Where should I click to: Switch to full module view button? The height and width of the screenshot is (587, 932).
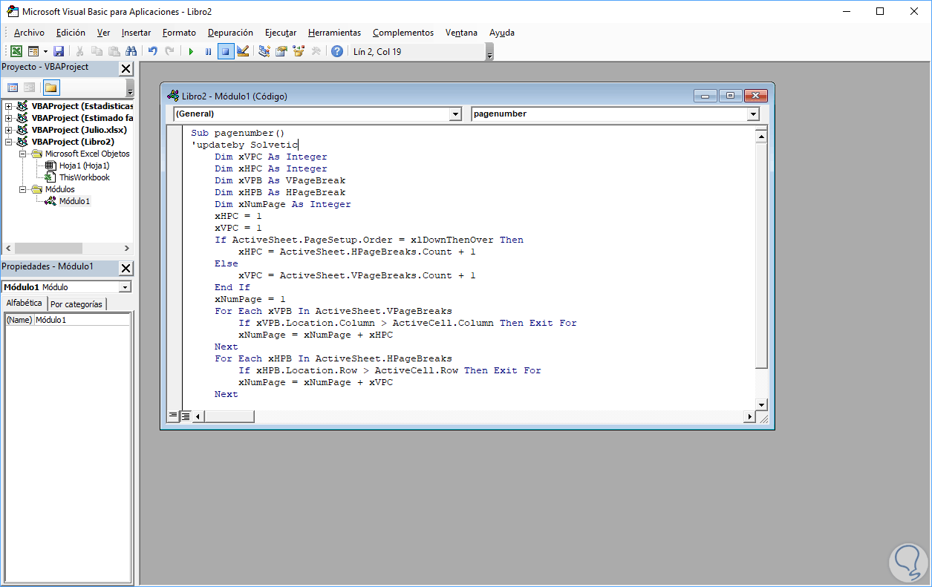185,416
